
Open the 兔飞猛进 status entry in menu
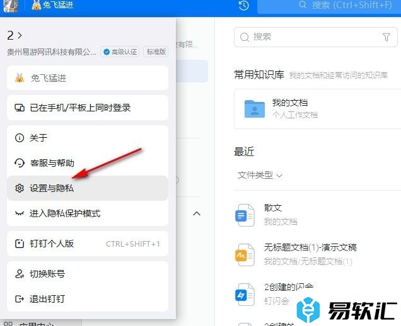88,78
